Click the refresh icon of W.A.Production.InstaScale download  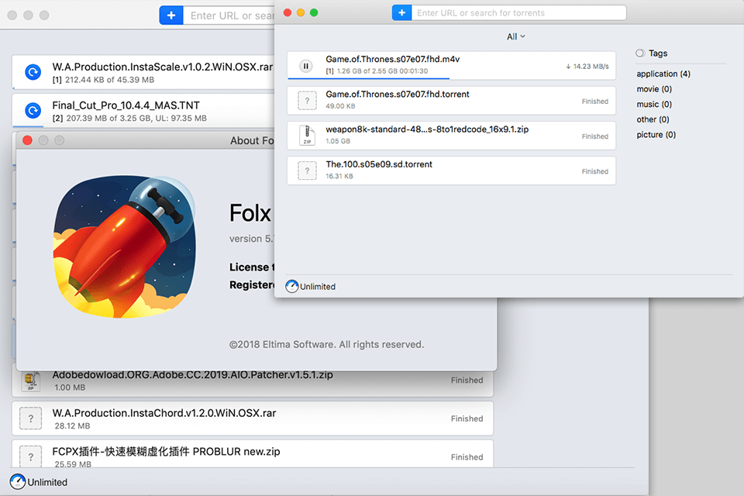[x=33, y=72]
